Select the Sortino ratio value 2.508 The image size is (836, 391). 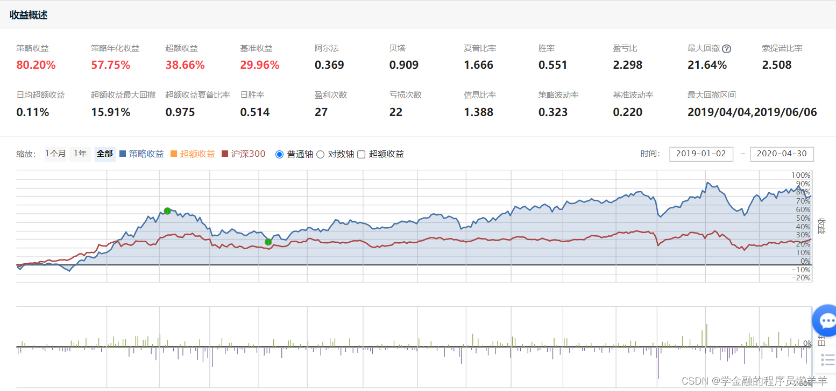coord(777,66)
